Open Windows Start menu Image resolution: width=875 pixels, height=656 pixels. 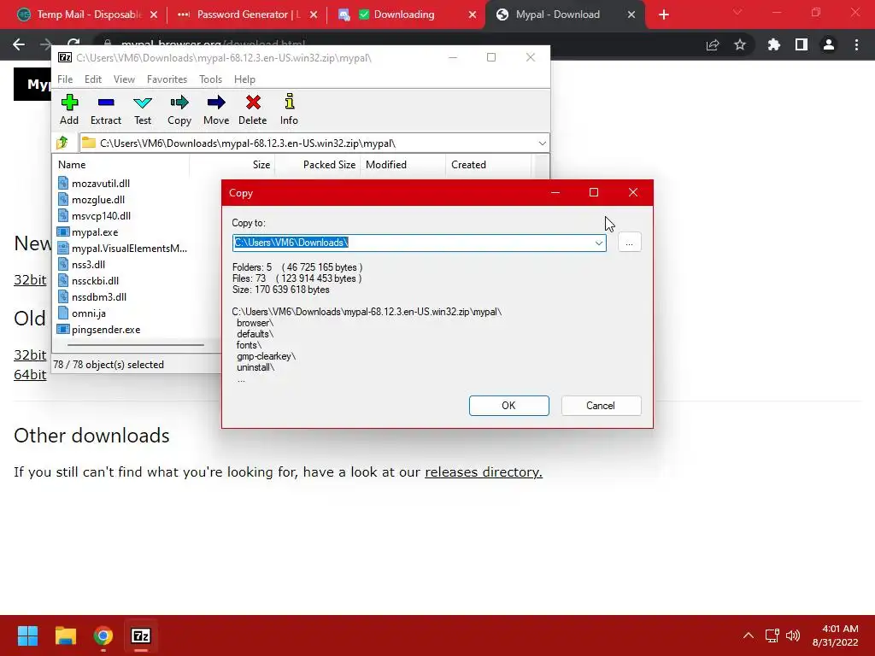coord(27,635)
